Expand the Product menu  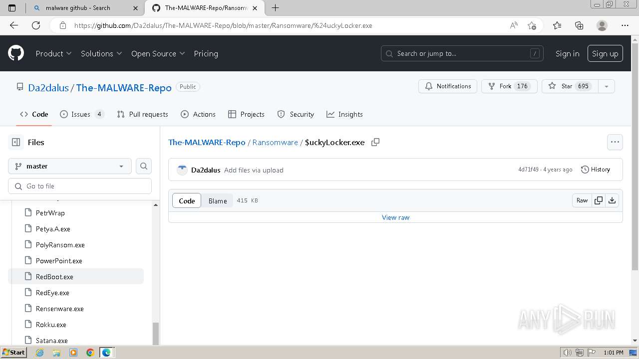[53, 53]
